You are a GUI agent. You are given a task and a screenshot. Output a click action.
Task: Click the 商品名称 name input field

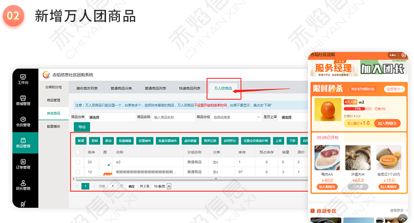click(172, 117)
